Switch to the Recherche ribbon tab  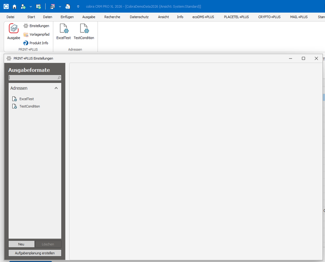click(x=112, y=17)
